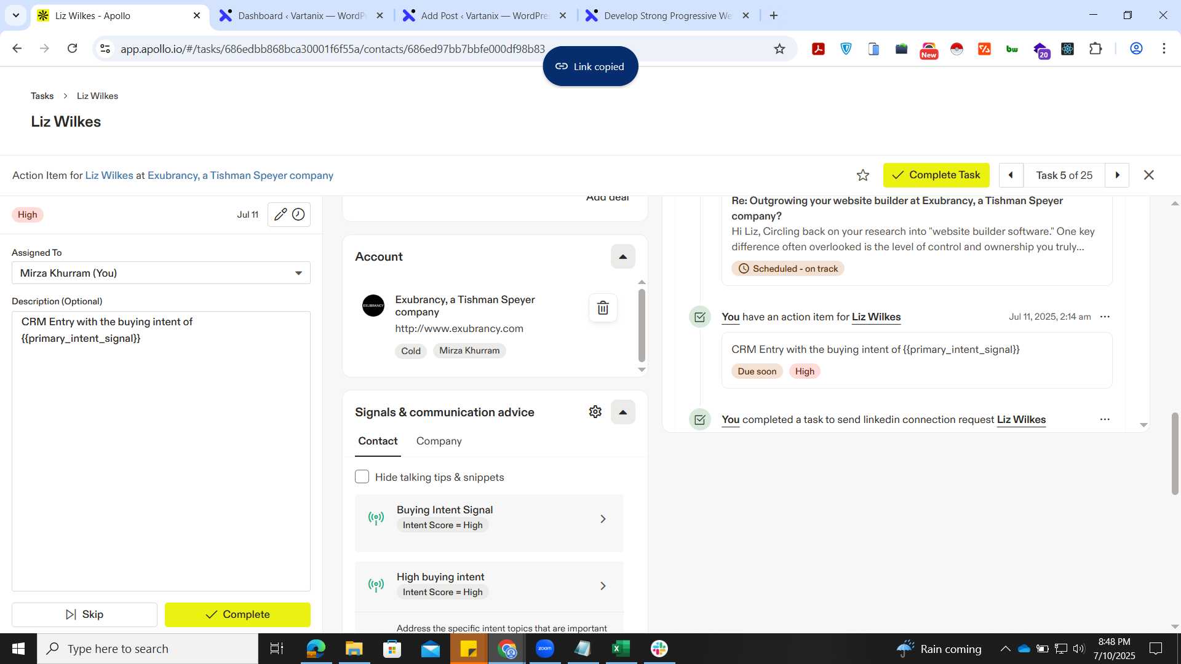Show hidden system tray icons

pyautogui.click(x=1005, y=649)
